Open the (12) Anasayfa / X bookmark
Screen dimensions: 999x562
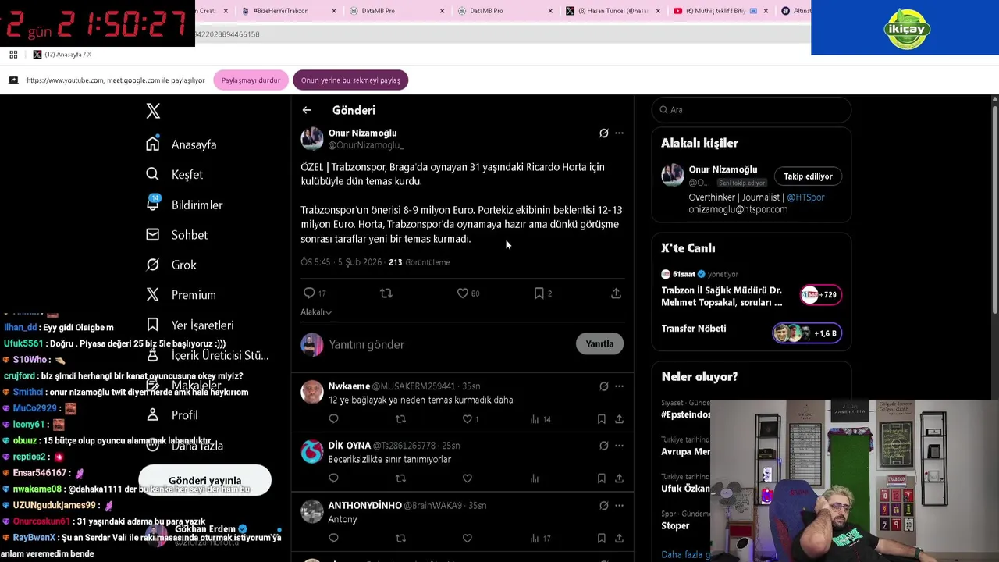62,55
